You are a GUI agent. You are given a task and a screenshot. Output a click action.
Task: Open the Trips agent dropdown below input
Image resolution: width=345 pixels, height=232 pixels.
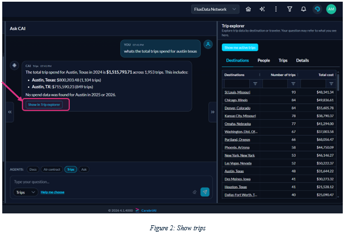point(25,192)
